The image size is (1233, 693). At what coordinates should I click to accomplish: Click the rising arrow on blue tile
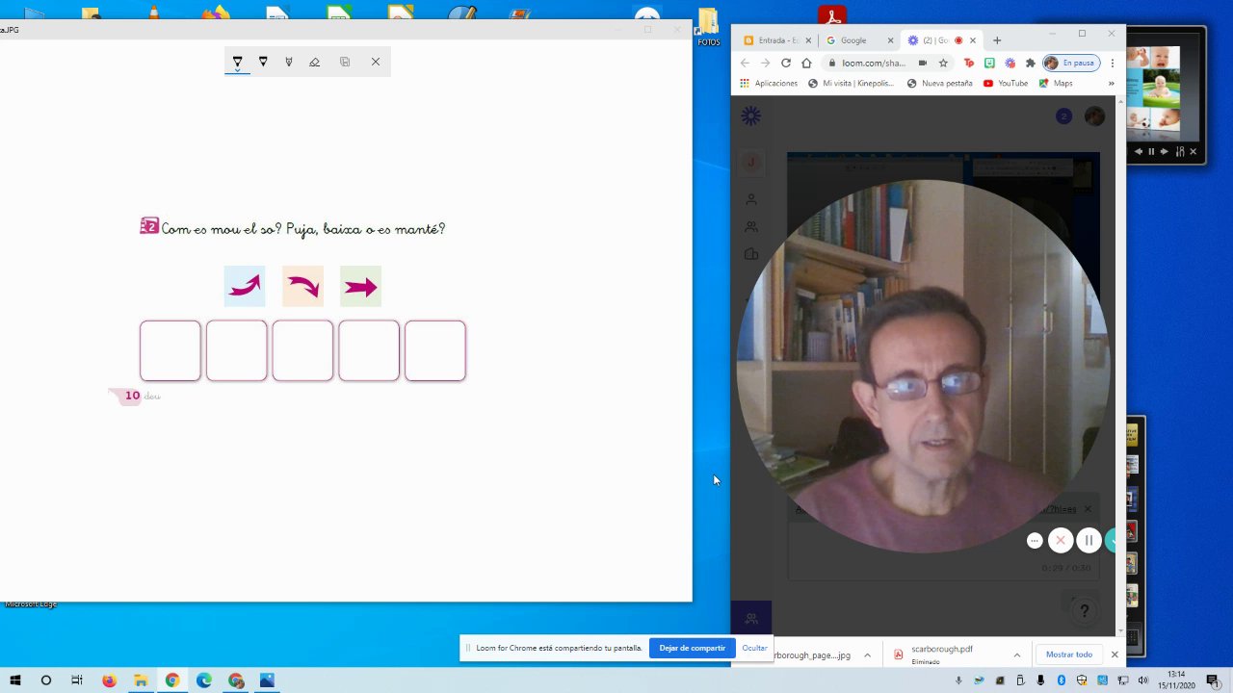245,286
